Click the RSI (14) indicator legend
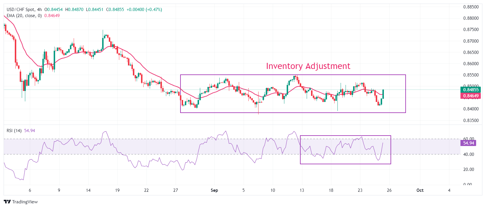Image resolution: width=486 pixels, height=208 pixels. pyautogui.click(x=14, y=131)
